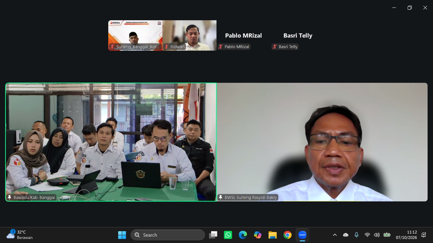Open the 32°C Berawan weather widget
433x243 pixels.
pyautogui.click(x=19, y=235)
